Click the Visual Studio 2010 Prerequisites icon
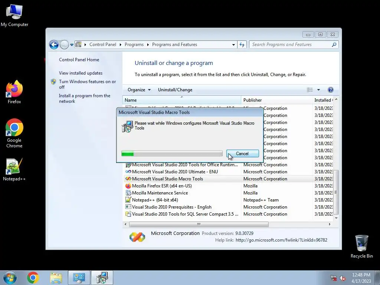380x285 pixels. 128,207
